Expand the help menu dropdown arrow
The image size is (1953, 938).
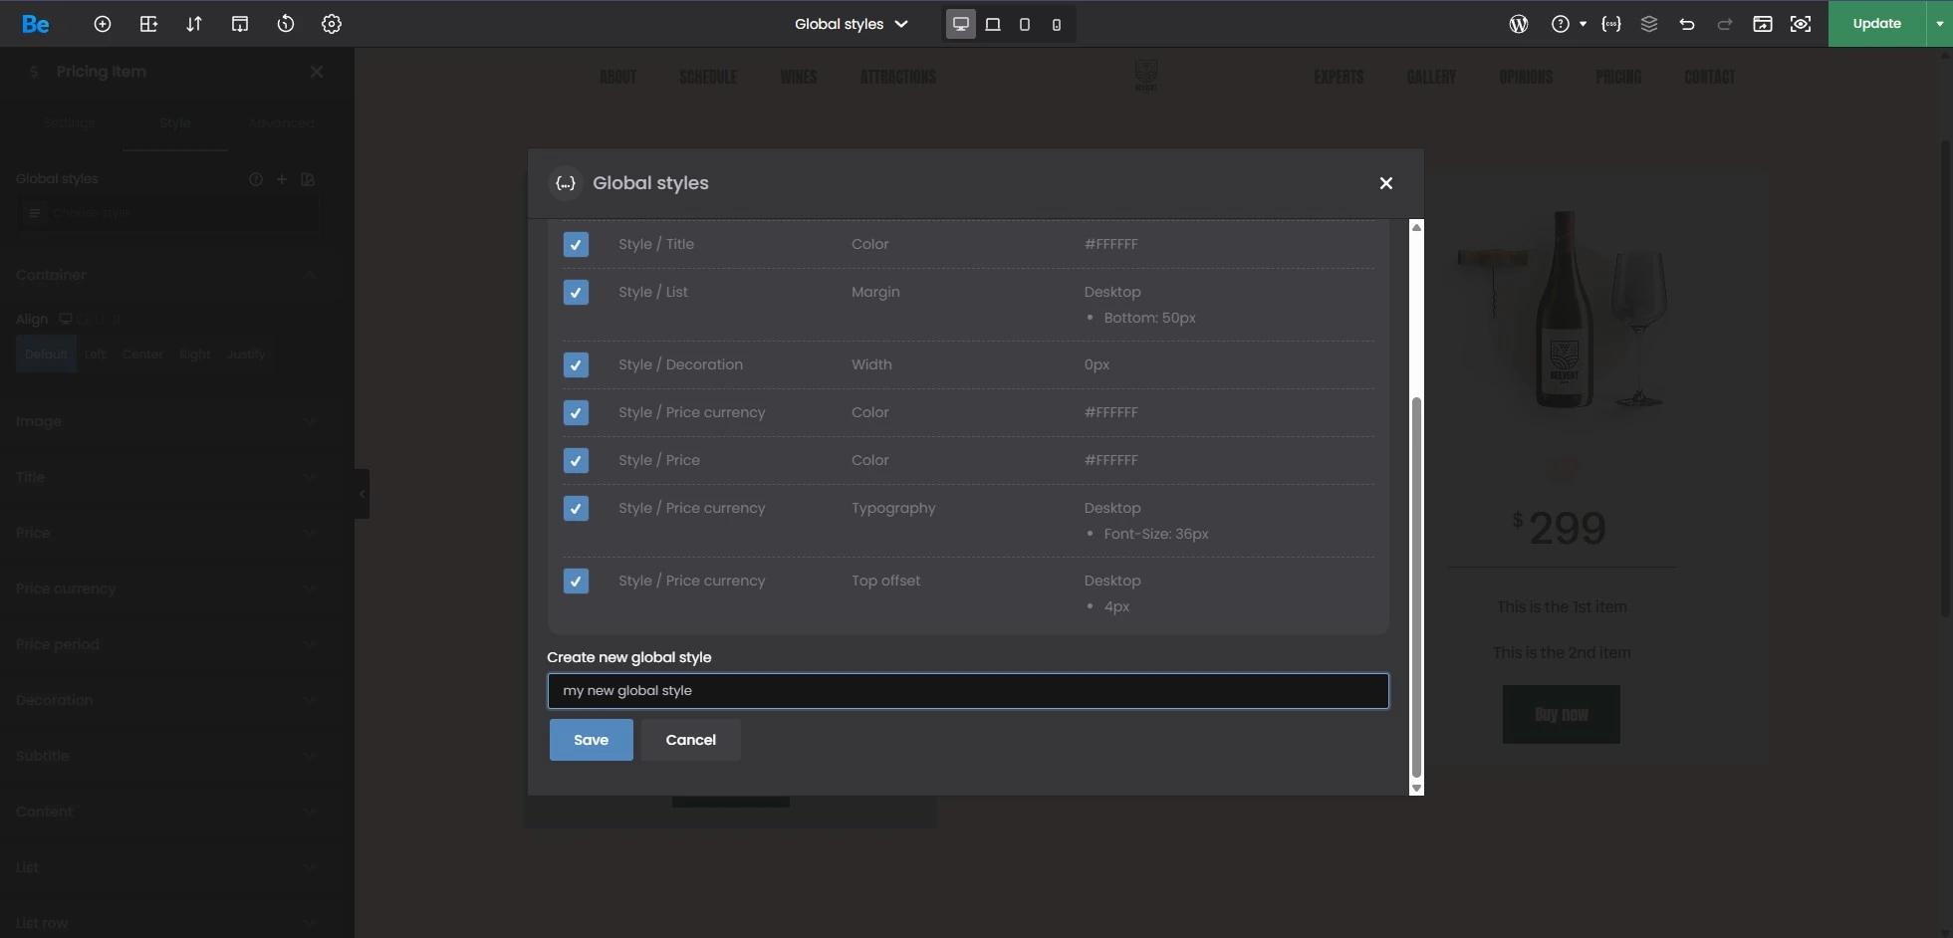coord(1583,24)
